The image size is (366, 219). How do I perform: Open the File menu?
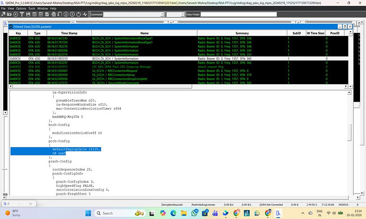(3, 8)
